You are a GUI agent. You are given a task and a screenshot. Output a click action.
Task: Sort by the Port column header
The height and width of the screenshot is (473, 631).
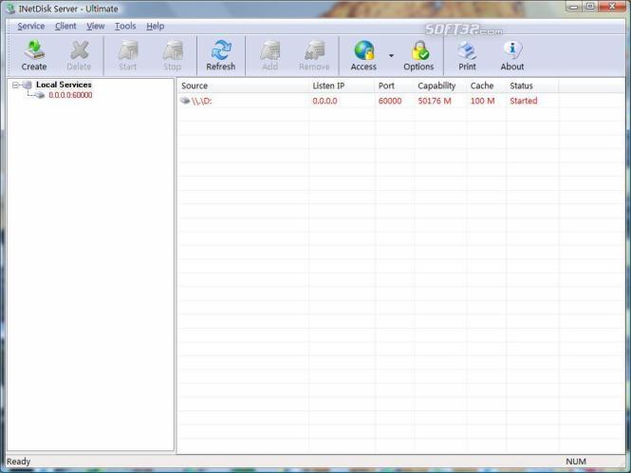point(395,85)
